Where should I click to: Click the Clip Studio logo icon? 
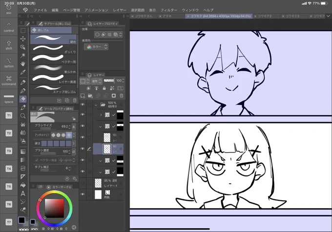pos(25,10)
